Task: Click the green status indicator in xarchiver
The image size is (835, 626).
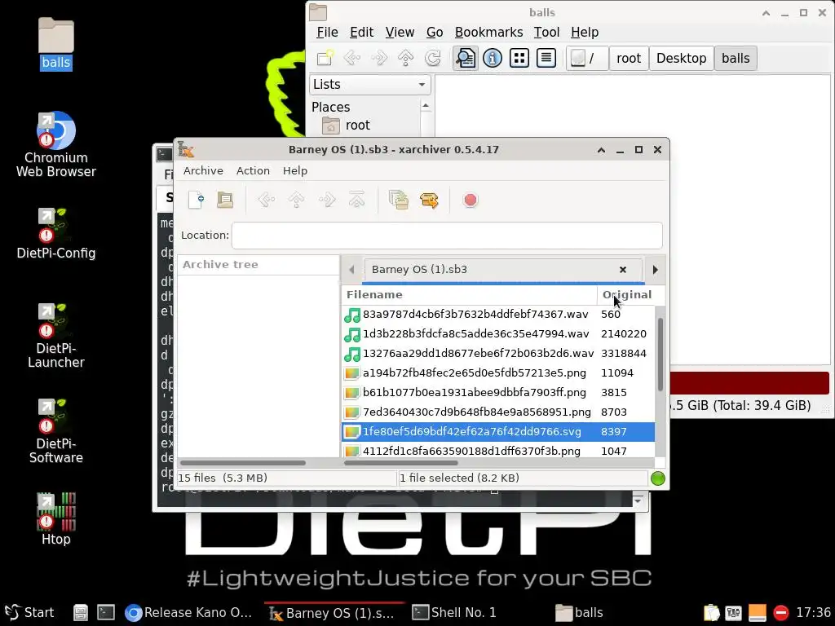Action: tap(658, 478)
